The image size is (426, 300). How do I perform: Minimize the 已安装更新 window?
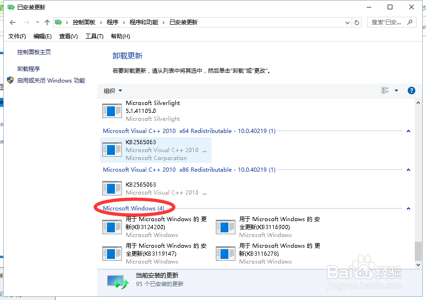pyautogui.click(x=369, y=7)
